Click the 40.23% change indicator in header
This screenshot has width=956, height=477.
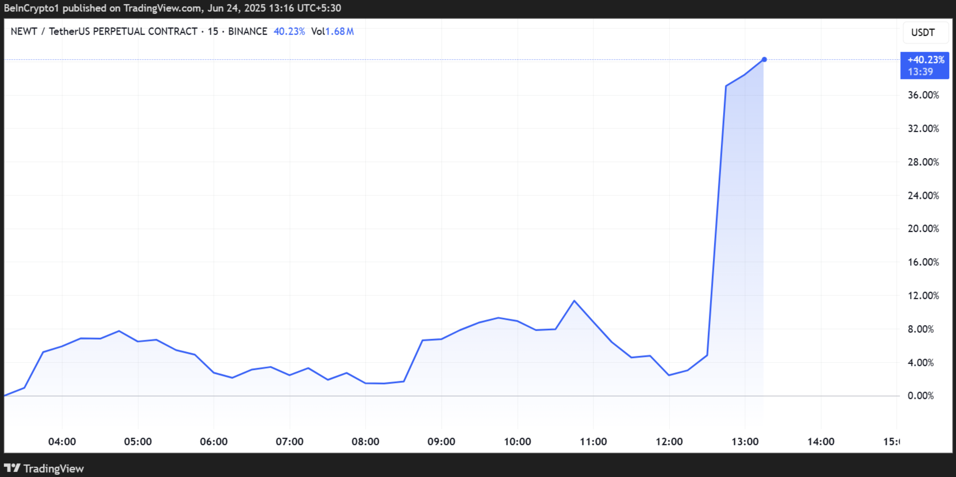pos(289,32)
